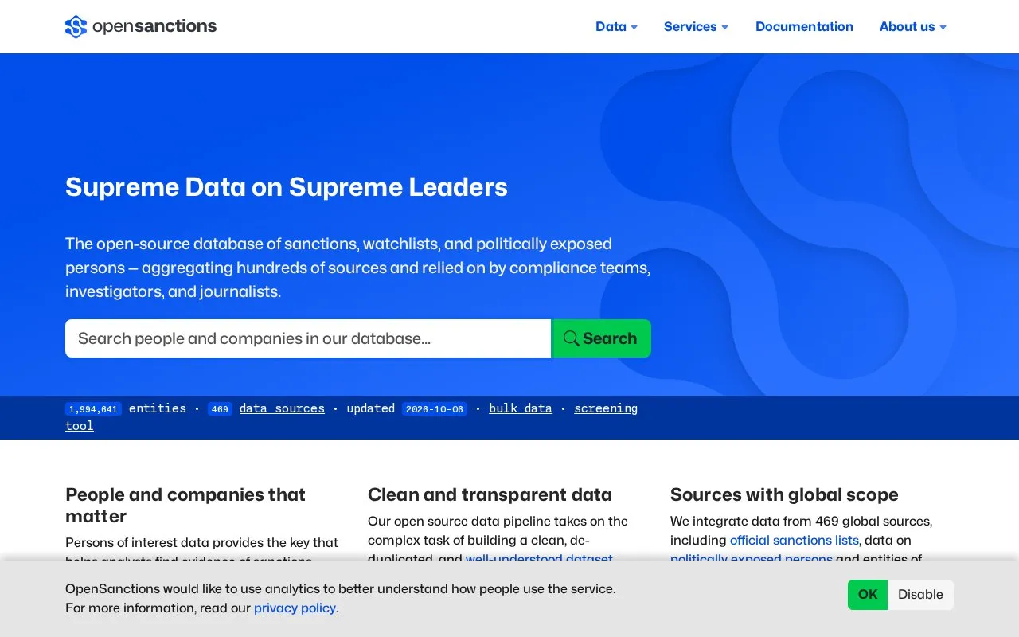Open the screening tool link
Viewport: 1019px width, 637px height.
[351, 417]
